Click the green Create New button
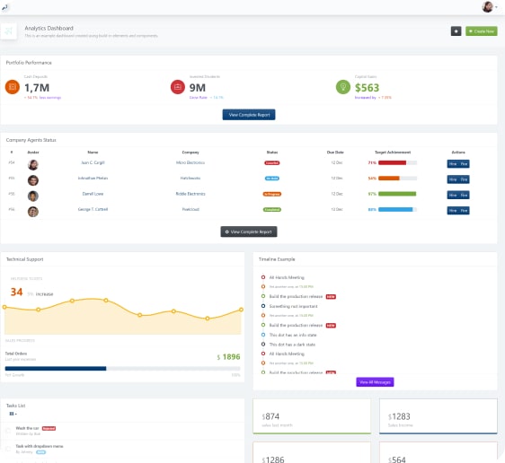Screen dimensions: 505x463 coord(481,31)
